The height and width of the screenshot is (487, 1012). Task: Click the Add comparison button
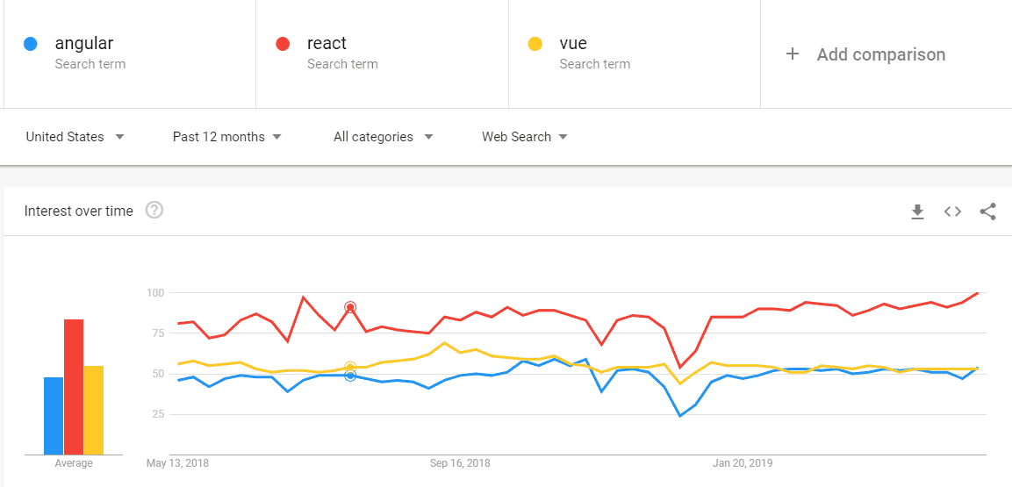coord(880,54)
